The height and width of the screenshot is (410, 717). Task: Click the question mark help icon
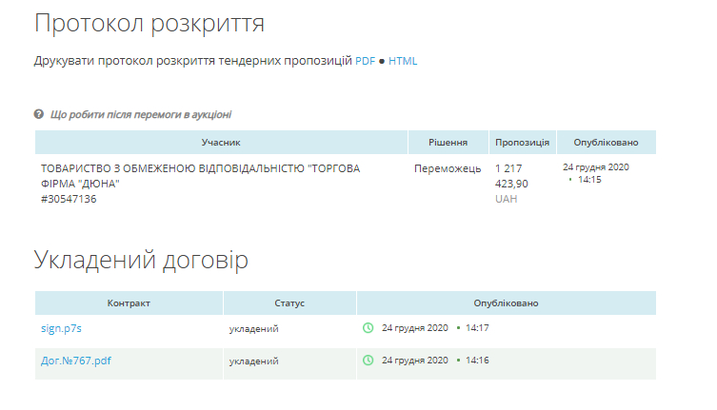tap(39, 114)
